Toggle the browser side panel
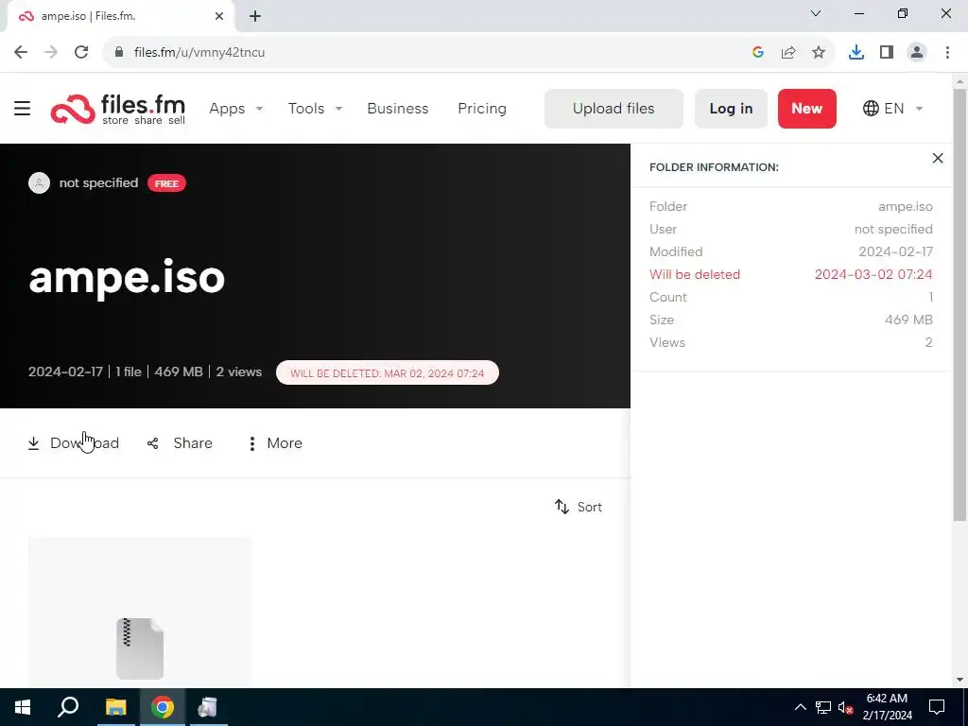This screenshot has height=726, width=968. (887, 53)
